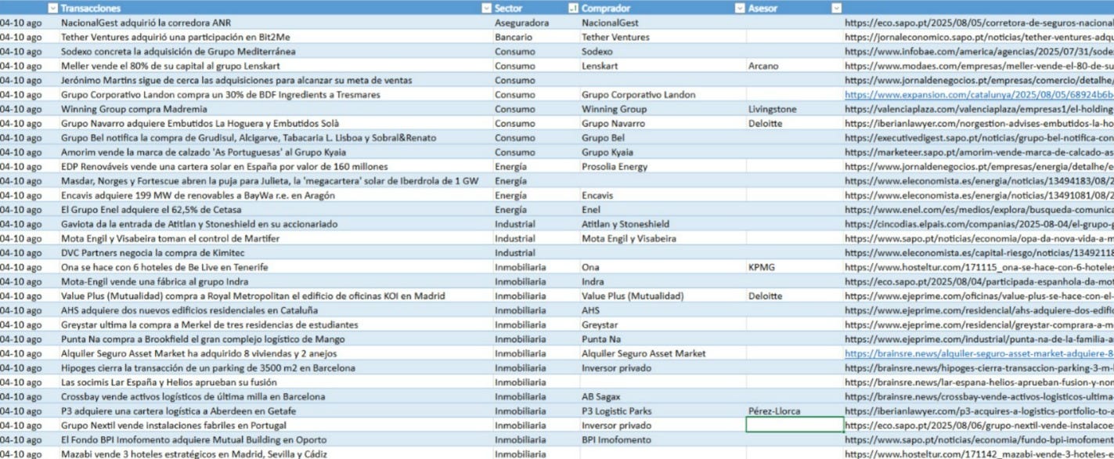Select the 'Value Plus (Mutualidad)' buyer cell
1114x459 pixels.
coord(662,295)
